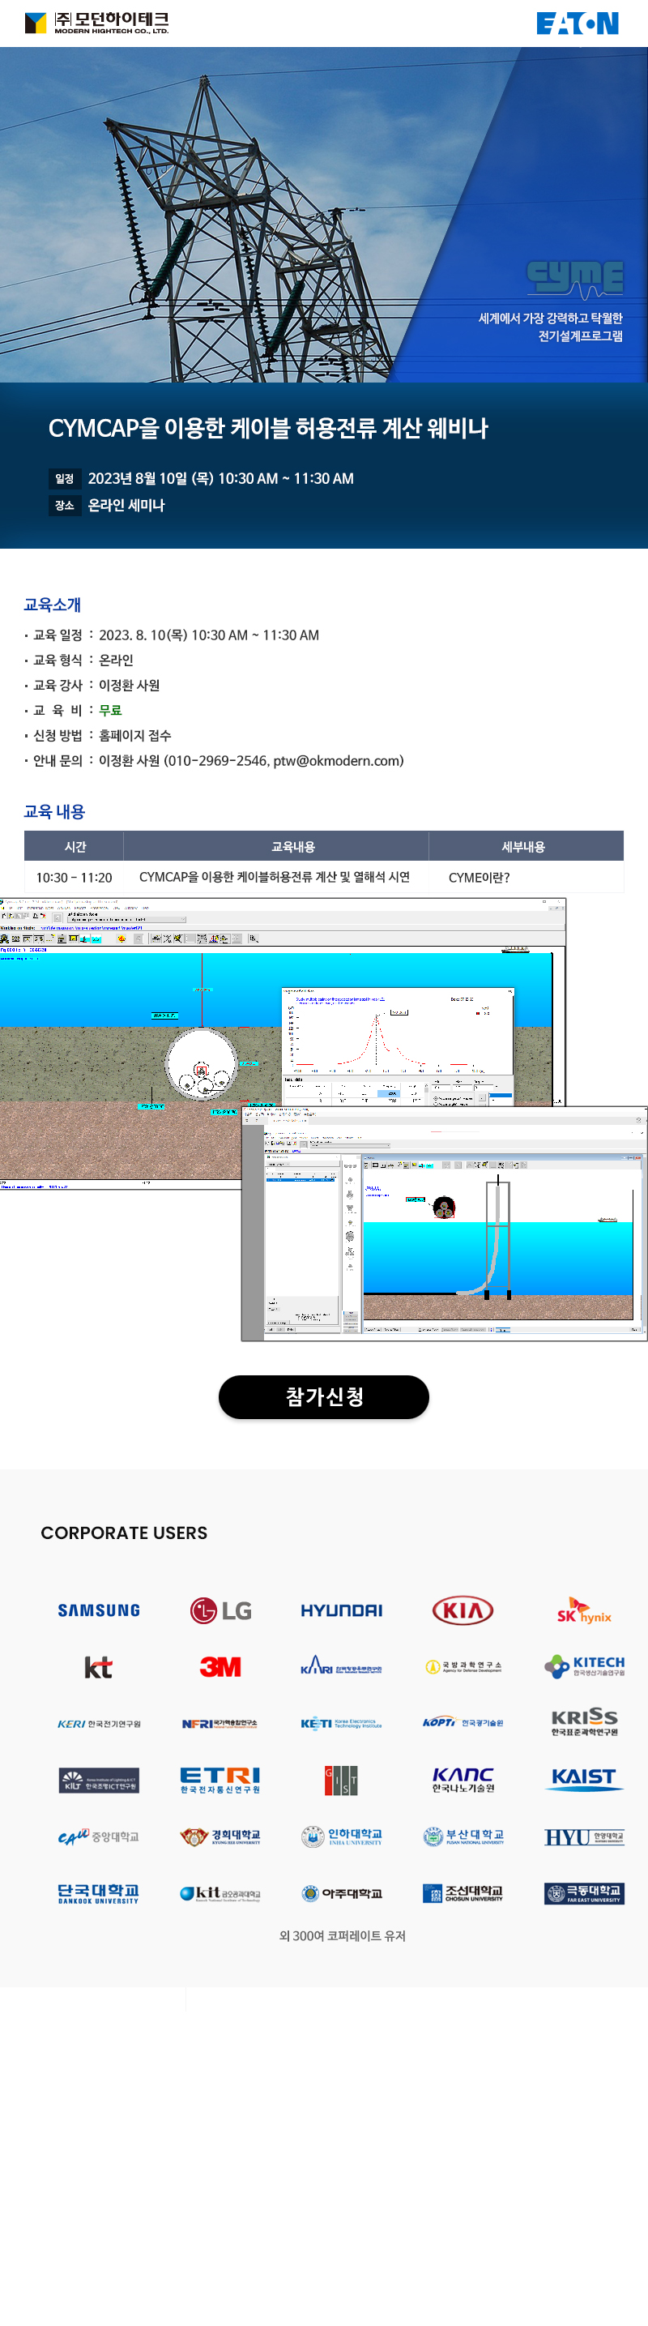Click the 조선대학교 logo
648x2326 pixels.
463,1893
